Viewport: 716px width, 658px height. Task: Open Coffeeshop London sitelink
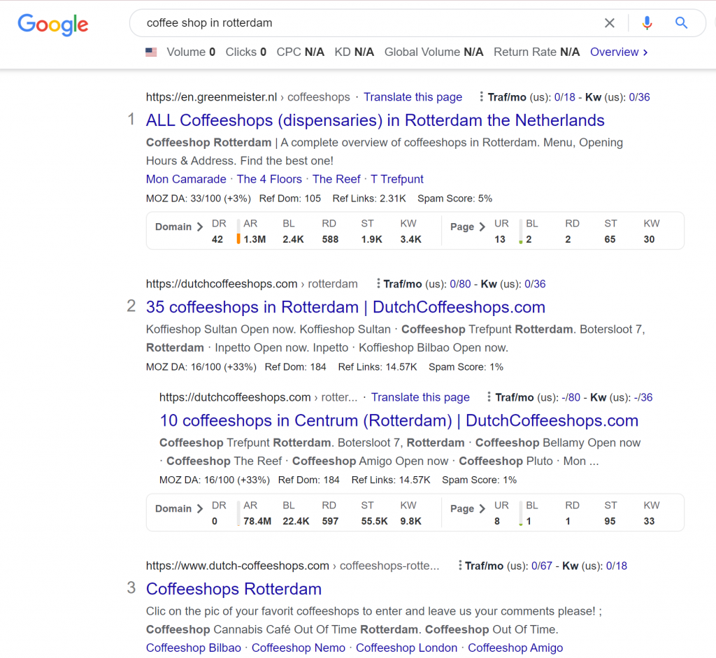tap(406, 648)
